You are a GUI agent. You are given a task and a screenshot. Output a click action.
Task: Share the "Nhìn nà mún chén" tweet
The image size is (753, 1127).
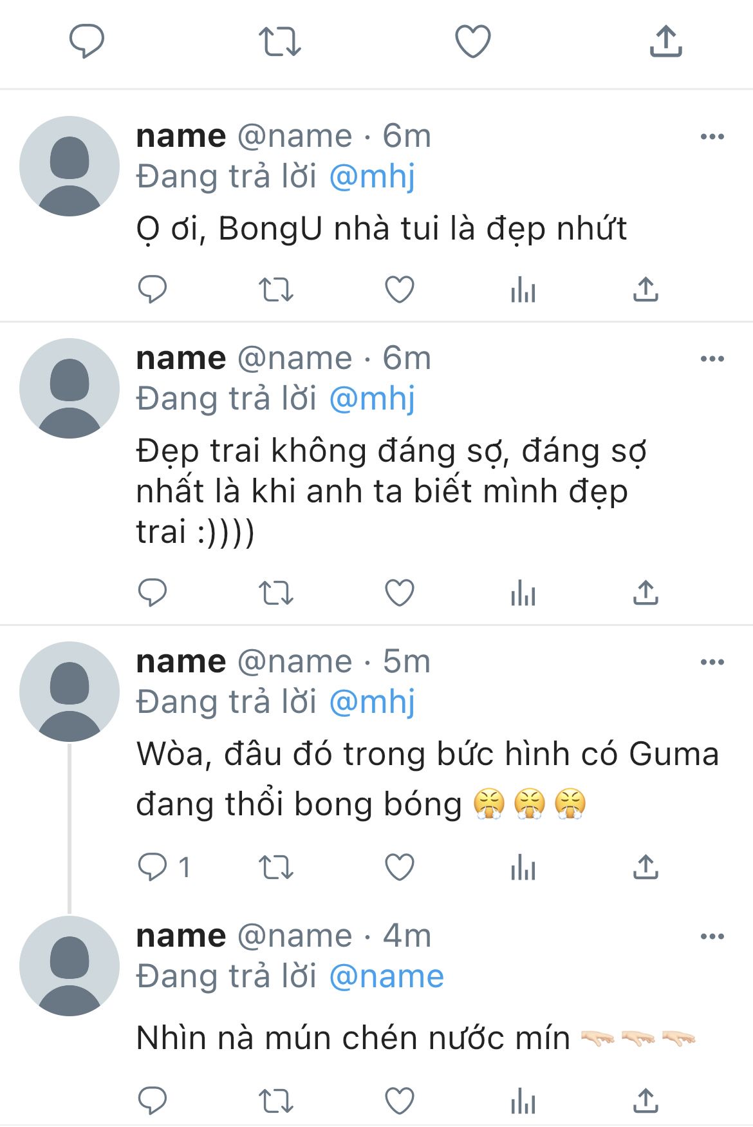pyautogui.click(x=646, y=1101)
